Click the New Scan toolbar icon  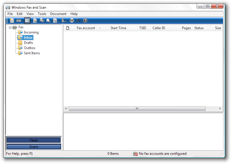(x=19, y=20)
